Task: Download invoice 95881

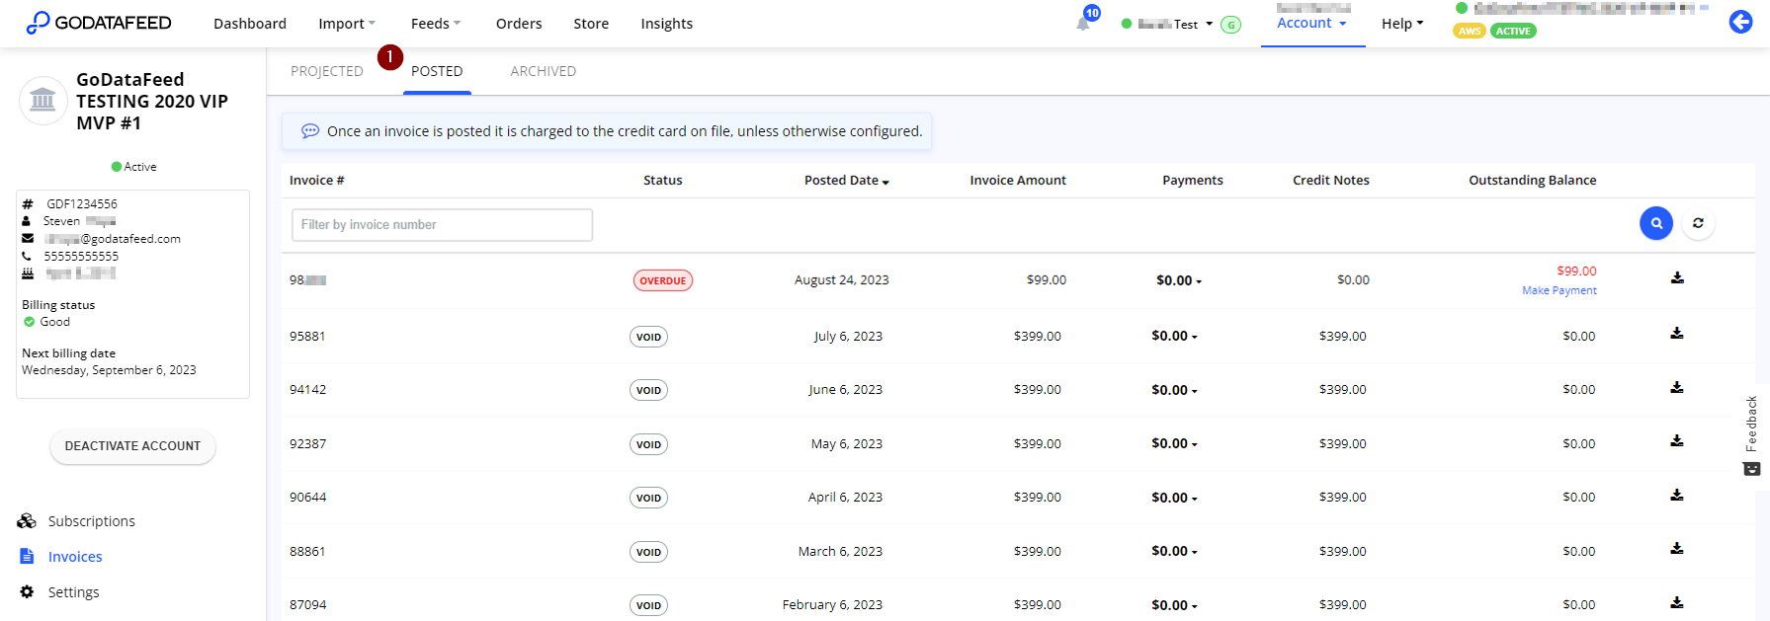Action: click(1676, 334)
